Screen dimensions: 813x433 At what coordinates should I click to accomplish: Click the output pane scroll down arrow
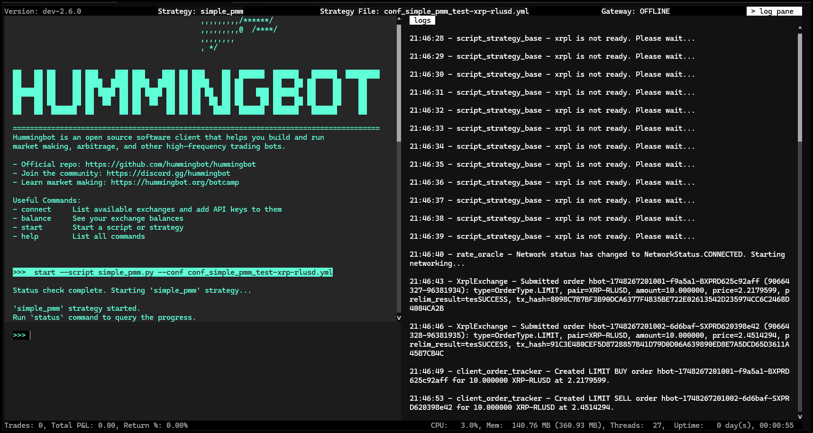pyautogui.click(x=399, y=317)
